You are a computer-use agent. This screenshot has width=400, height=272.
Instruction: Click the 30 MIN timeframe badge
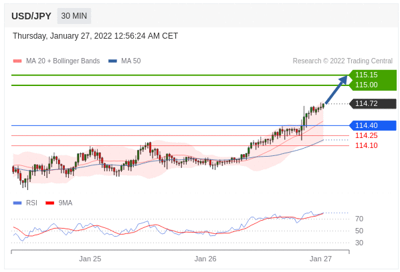(74, 16)
